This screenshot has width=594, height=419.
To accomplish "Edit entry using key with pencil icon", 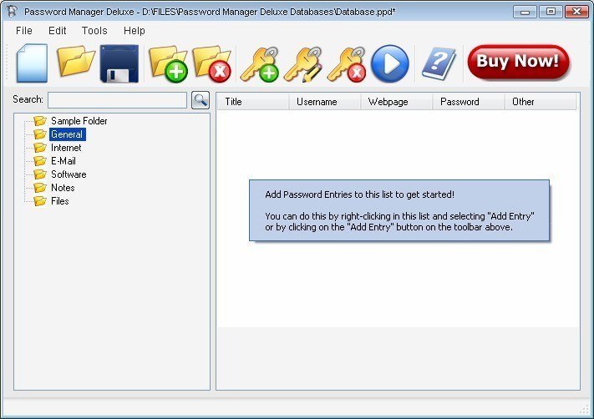I will [303, 64].
